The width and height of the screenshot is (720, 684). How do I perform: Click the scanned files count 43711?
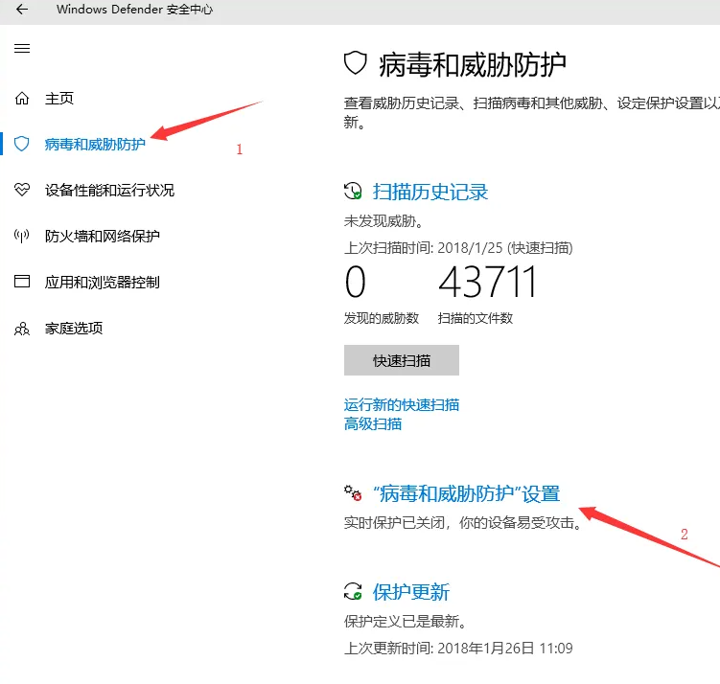click(487, 282)
